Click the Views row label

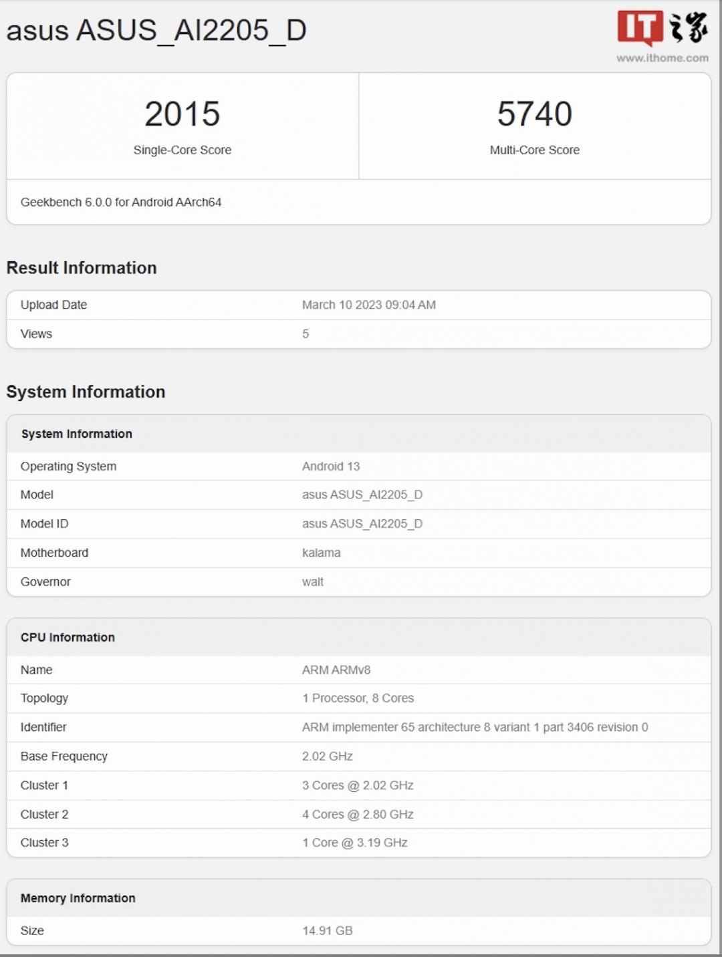[36, 334]
